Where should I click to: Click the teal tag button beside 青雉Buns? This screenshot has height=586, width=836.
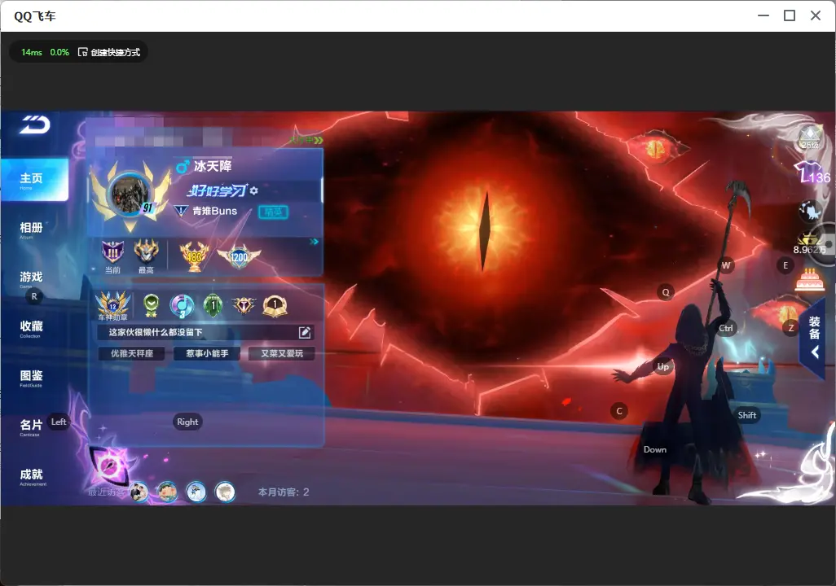click(x=273, y=212)
